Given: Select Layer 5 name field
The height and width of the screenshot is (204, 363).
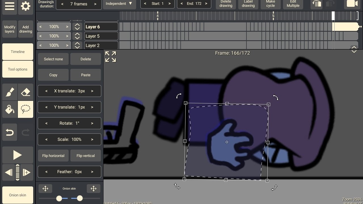Looking at the screenshot, I should point(101,36).
